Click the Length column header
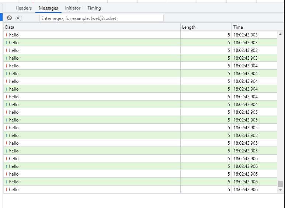The width and height of the screenshot is (285, 208). tap(206, 27)
